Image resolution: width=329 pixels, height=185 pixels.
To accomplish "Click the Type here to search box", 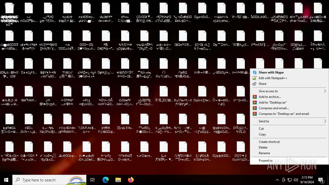I will click(x=49, y=180).
